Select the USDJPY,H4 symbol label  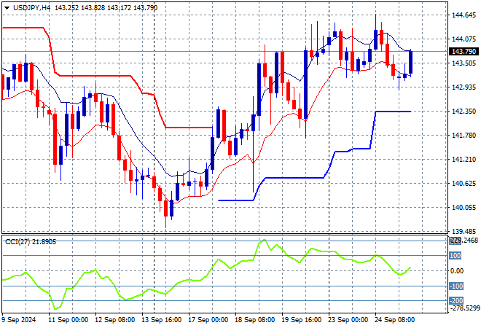[x=31, y=8]
